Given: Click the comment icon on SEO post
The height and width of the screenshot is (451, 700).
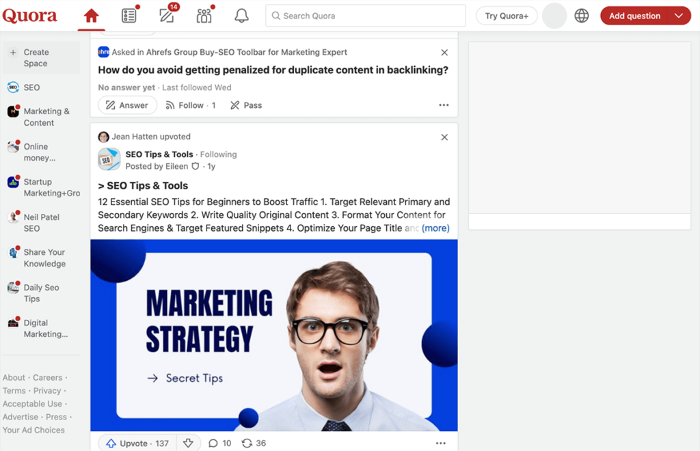Looking at the screenshot, I should pyautogui.click(x=213, y=443).
